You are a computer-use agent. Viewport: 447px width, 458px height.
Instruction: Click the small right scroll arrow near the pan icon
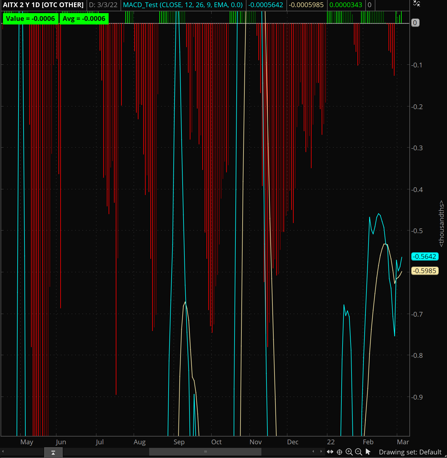[x=321, y=451]
